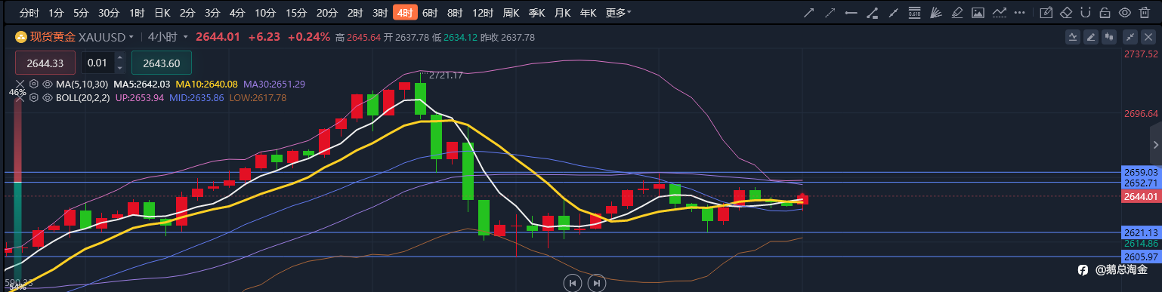The image size is (1162, 292).
Task: Switch chart type with candlestick button
Action: (1110, 37)
